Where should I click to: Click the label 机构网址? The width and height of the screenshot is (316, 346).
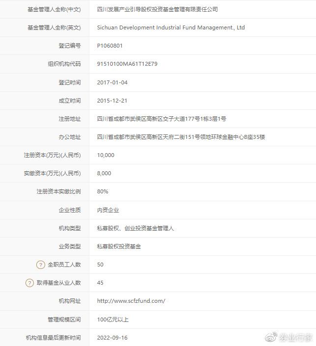[x=70, y=301]
